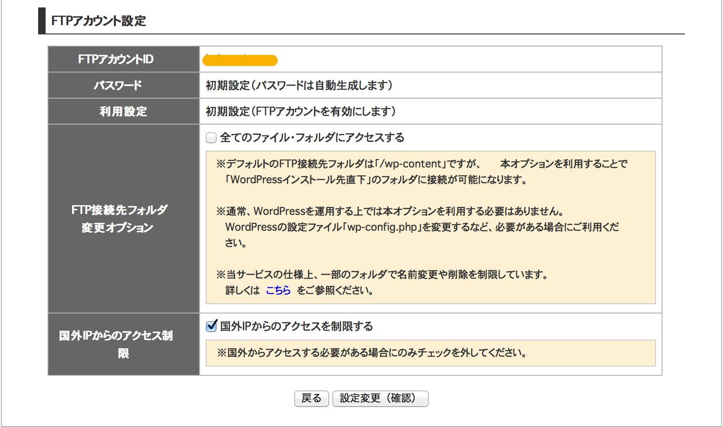723x427 pixels.
Task: Click the FTP接続先フォルダ変更オプション row header
Action: click(119, 219)
